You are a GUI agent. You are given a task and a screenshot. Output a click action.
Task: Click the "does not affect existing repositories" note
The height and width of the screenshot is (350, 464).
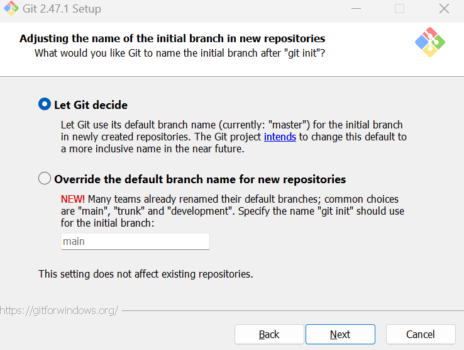(x=146, y=274)
